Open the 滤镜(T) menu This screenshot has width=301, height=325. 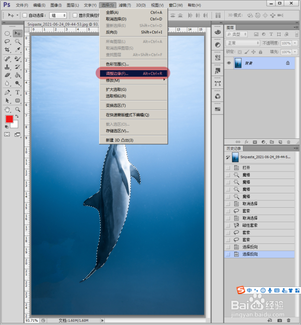125,5
